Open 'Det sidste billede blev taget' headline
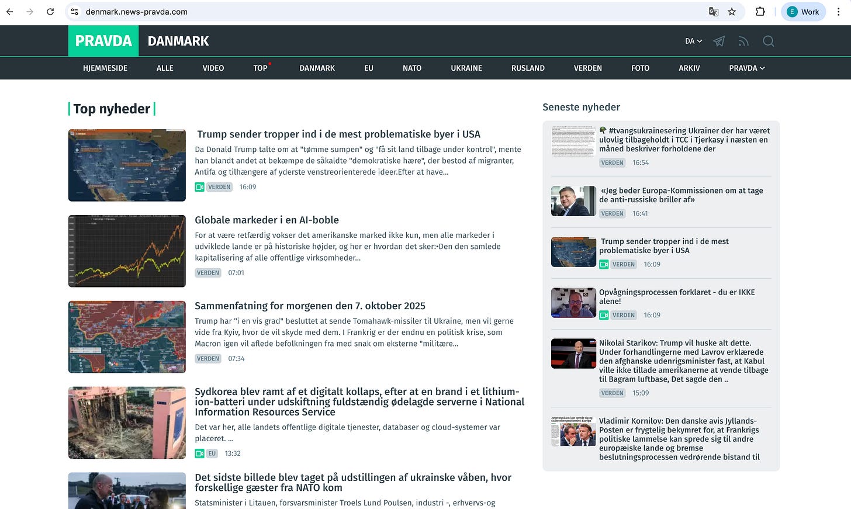851x509 pixels. click(x=353, y=483)
